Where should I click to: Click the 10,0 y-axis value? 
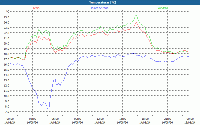pyautogui.click(x=6, y=96)
